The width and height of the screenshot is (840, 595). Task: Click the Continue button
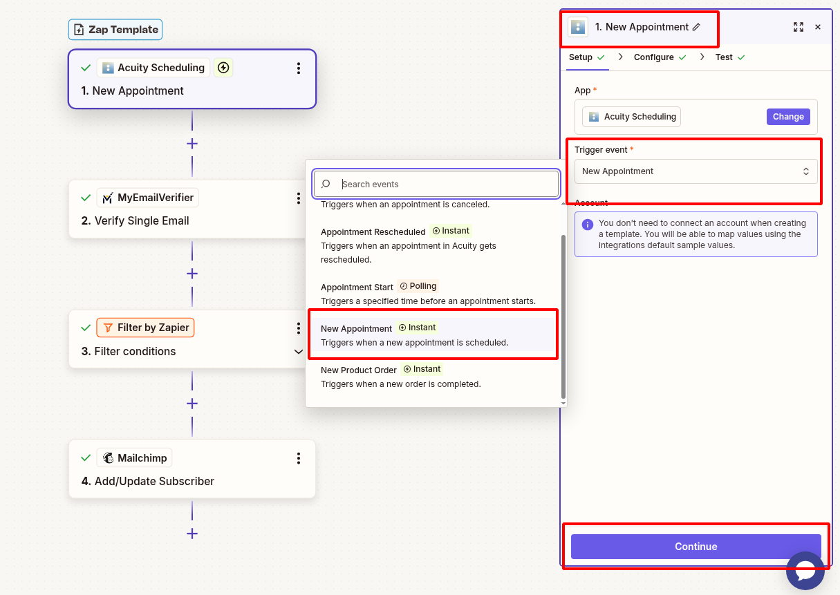pos(695,547)
